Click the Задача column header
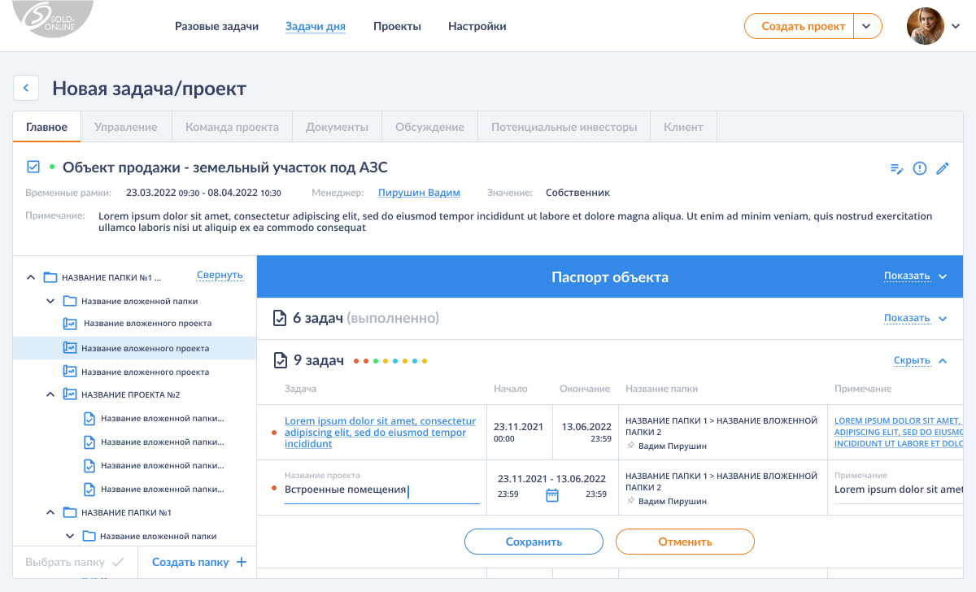 coord(300,389)
